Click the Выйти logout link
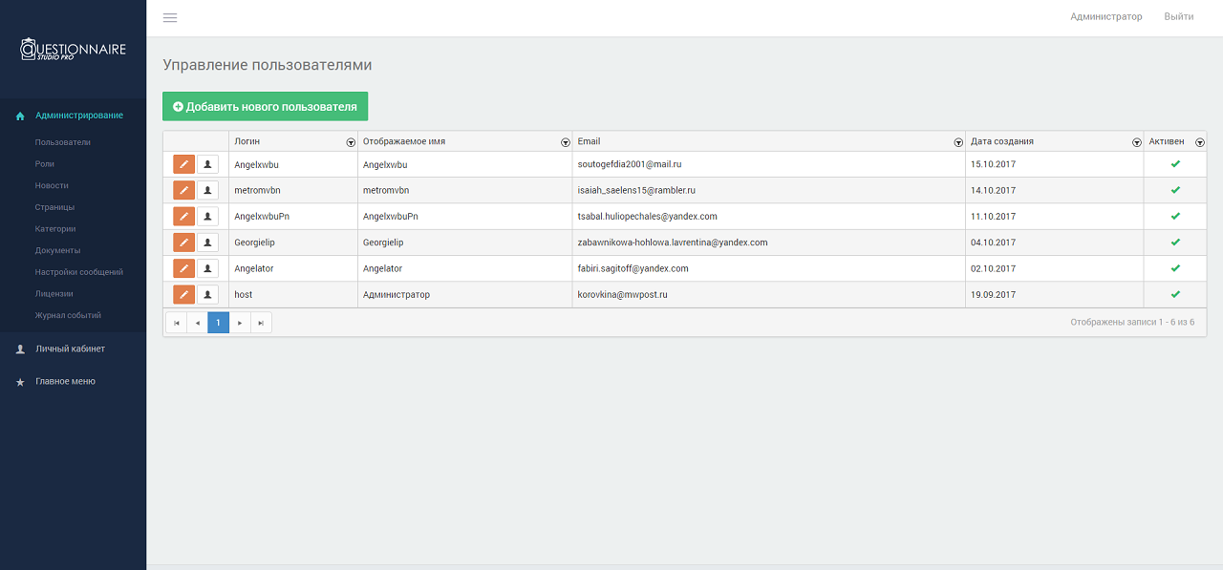 click(1178, 17)
